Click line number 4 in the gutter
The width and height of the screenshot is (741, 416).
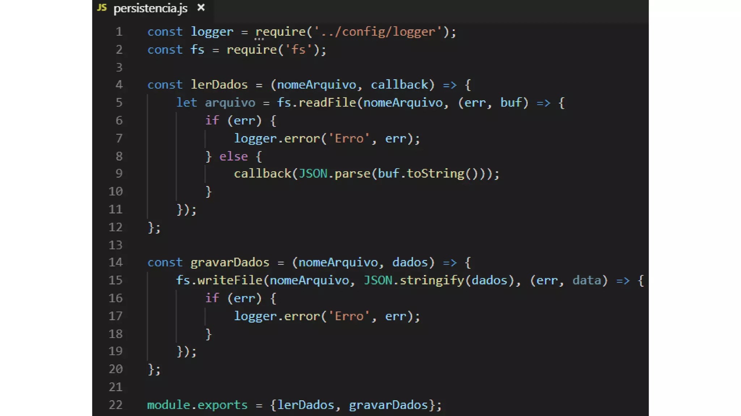point(119,85)
